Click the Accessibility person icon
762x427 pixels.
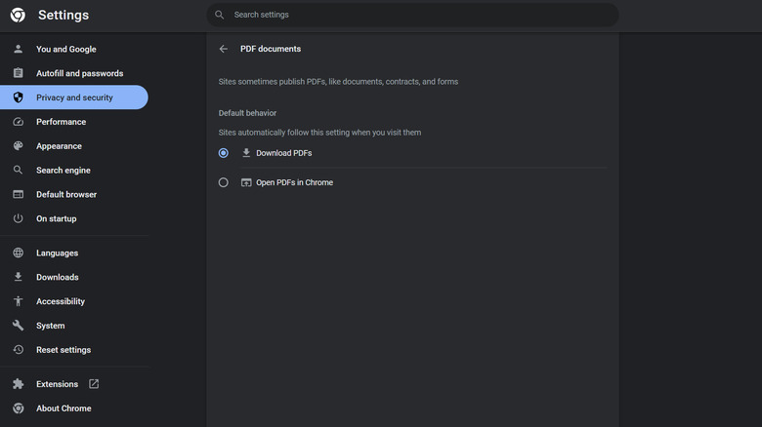pos(18,301)
